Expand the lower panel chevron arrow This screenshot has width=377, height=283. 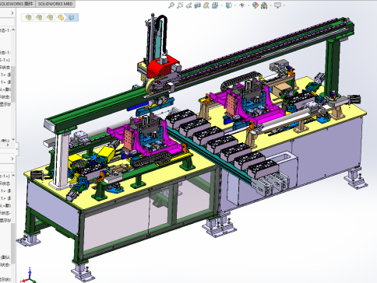(12, 159)
